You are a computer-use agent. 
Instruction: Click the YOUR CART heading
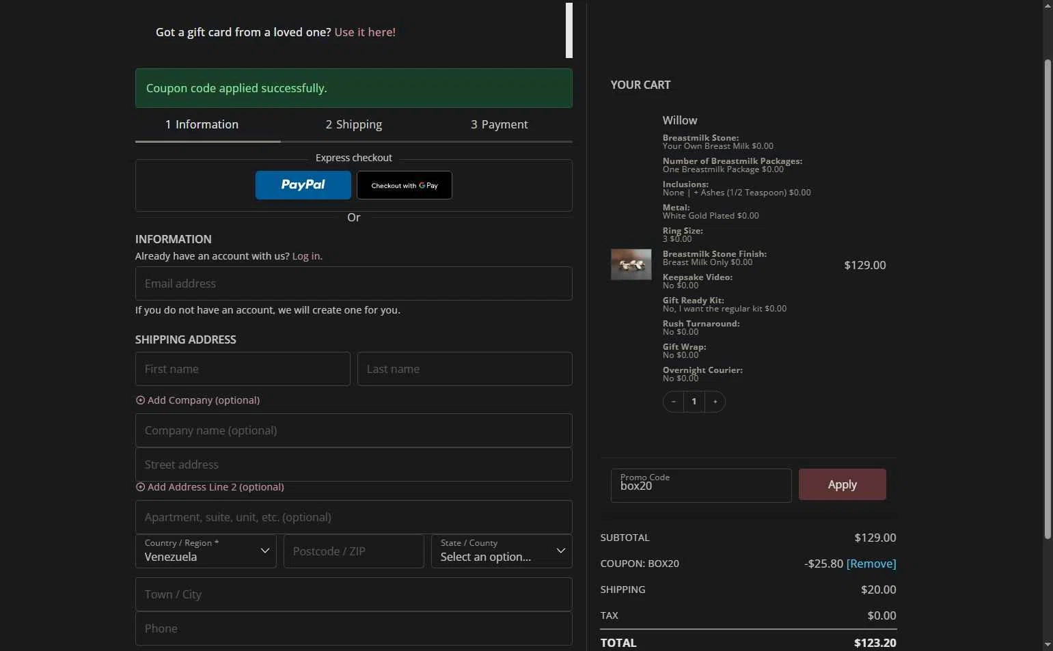(640, 85)
